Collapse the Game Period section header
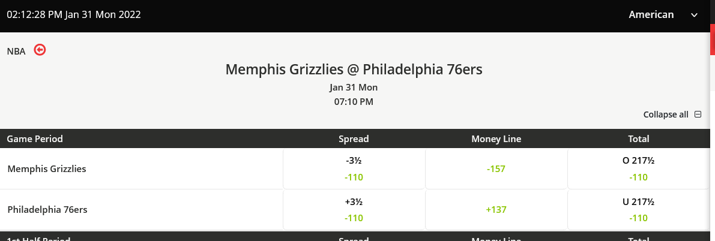 (35, 139)
